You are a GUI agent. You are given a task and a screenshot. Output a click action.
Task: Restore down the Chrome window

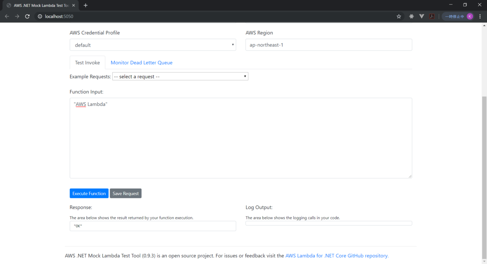coord(465,4)
